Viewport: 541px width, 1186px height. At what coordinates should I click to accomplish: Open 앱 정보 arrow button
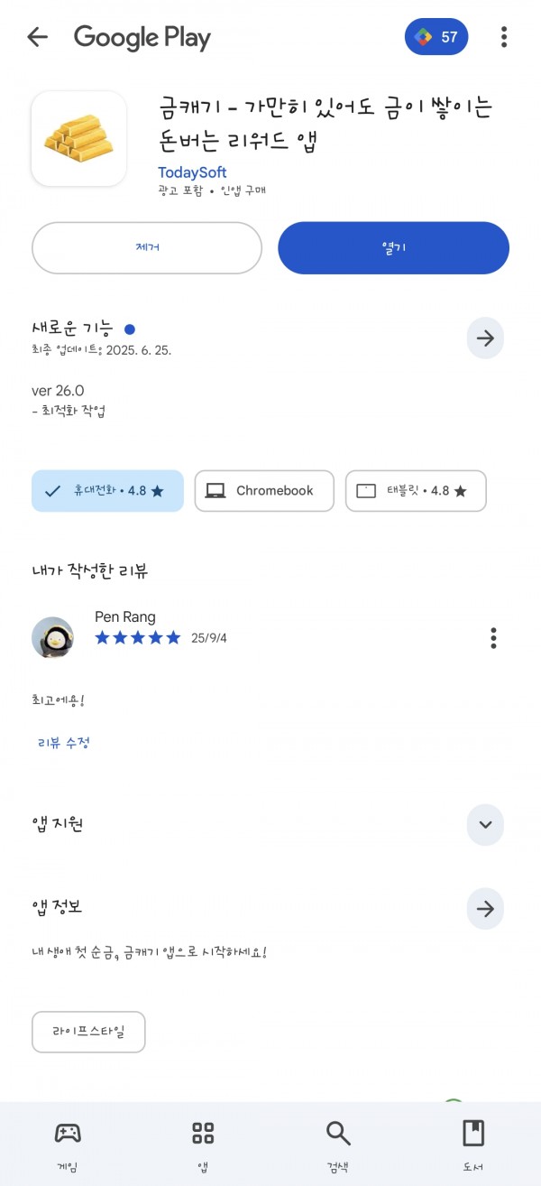click(x=485, y=909)
